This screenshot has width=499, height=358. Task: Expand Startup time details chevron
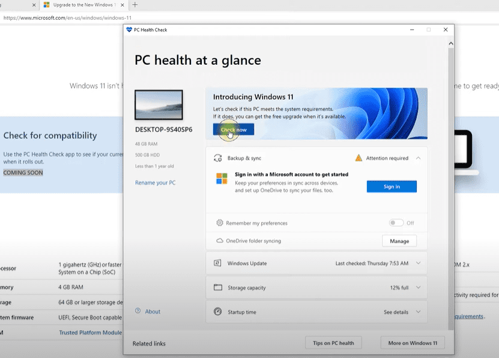[x=418, y=312]
